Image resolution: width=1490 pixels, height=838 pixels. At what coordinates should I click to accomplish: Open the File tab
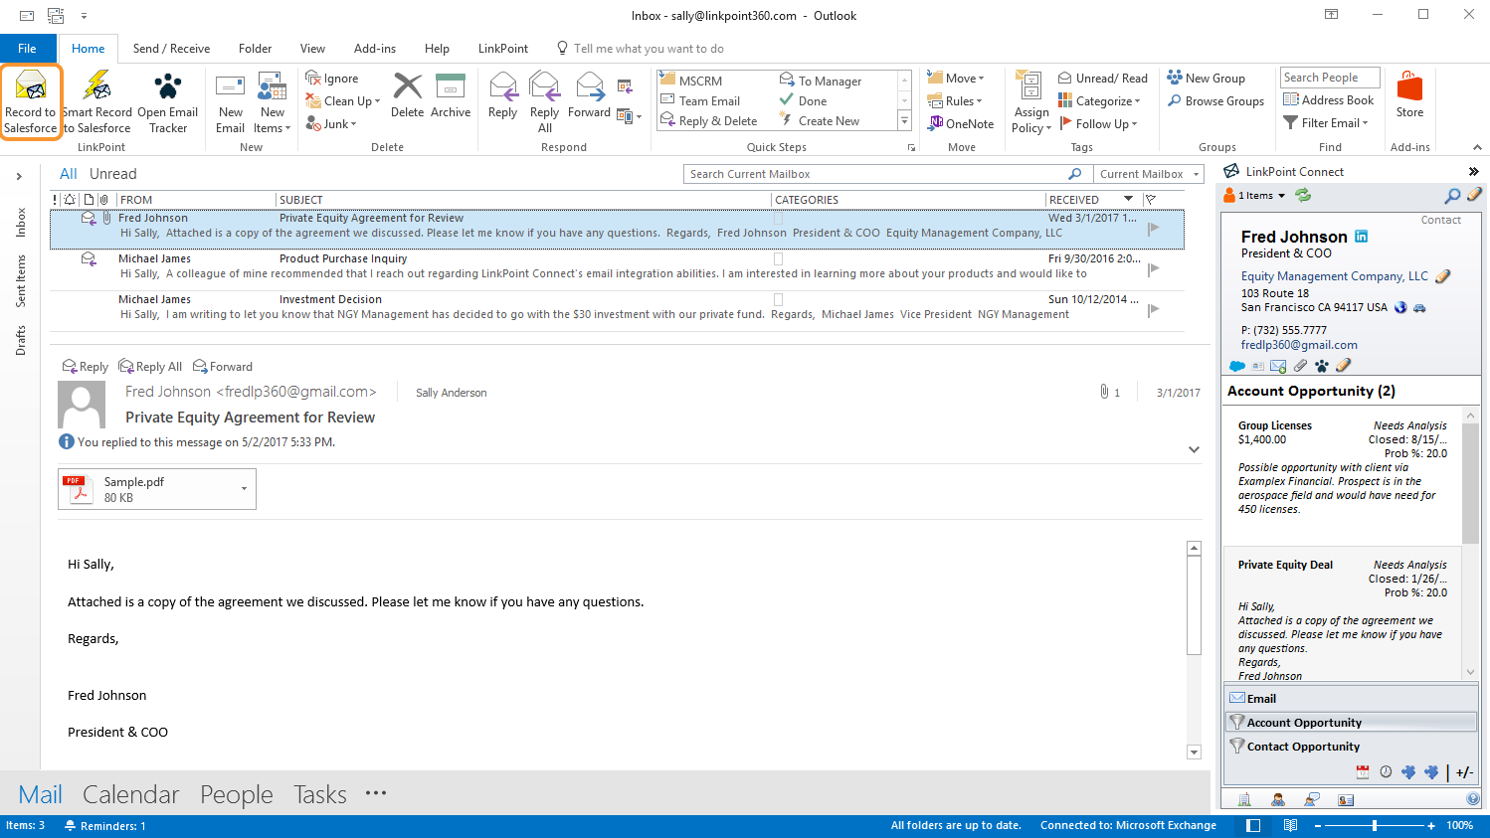point(28,48)
